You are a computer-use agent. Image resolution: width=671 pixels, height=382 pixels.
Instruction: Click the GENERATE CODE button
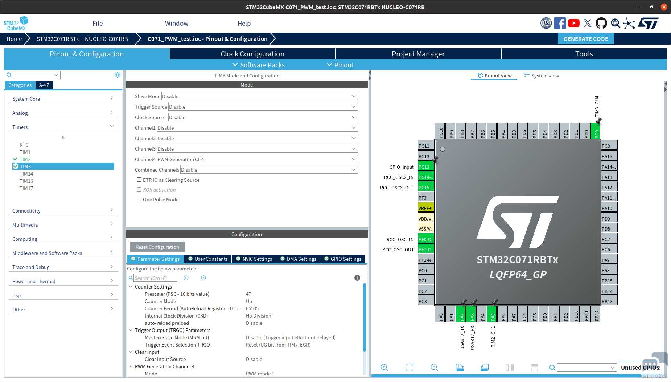tap(586, 39)
